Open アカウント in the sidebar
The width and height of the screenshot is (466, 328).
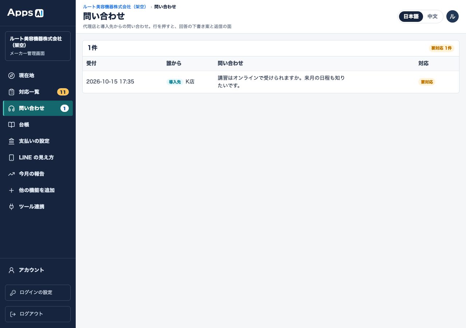[38, 270]
